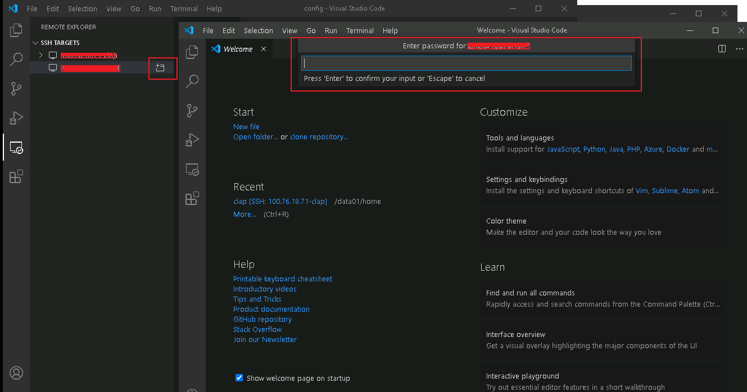Image resolution: width=747 pixels, height=392 pixels.
Task: Open Interface overview item
Action: [603, 340]
